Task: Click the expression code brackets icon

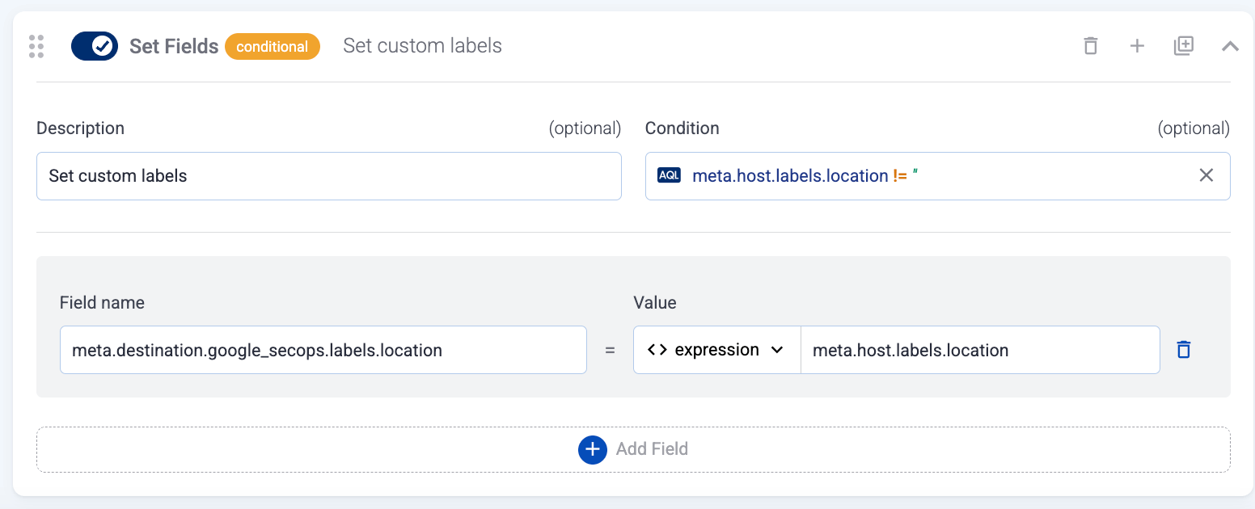Action: pyautogui.click(x=656, y=349)
